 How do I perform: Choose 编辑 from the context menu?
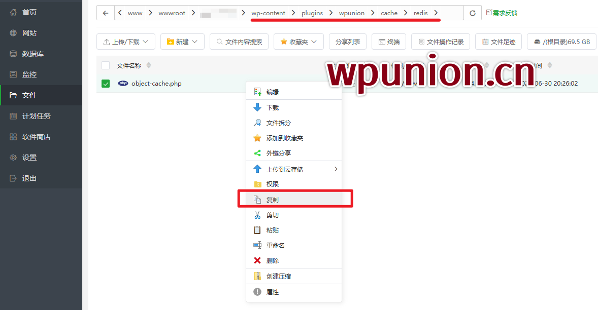point(294,92)
